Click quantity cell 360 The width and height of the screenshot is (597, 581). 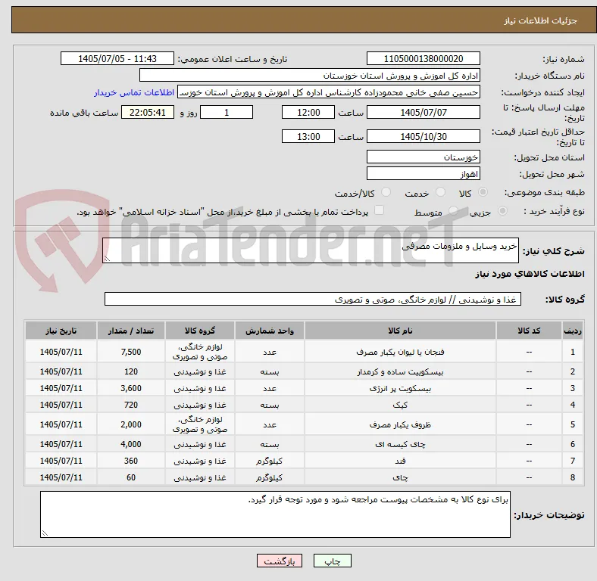pyautogui.click(x=131, y=461)
